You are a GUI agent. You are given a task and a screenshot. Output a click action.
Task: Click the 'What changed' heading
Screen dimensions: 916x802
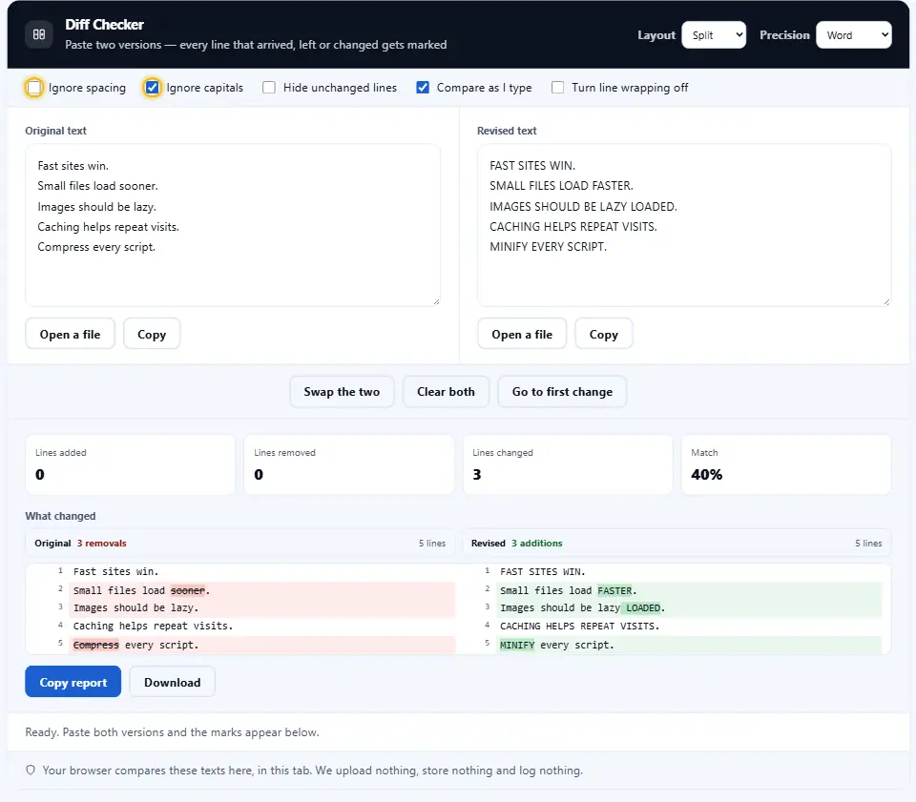pyautogui.click(x=60, y=516)
